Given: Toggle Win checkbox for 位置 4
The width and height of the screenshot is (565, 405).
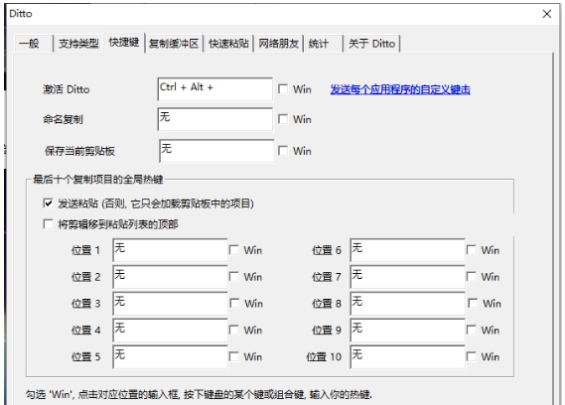Looking at the screenshot, I should [x=234, y=330].
